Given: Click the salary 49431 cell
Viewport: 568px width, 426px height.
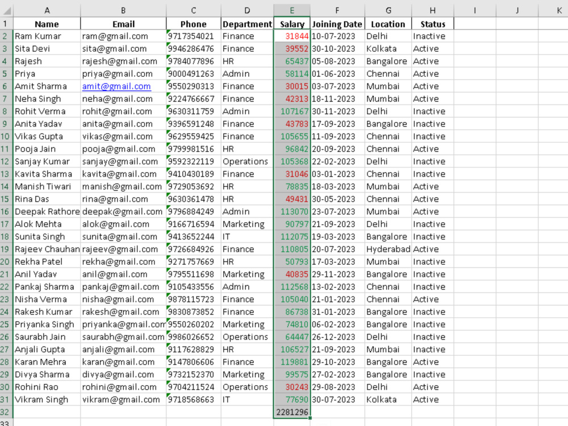Looking at the screenshot, I should pyautogui.click(x=292, y=199).
